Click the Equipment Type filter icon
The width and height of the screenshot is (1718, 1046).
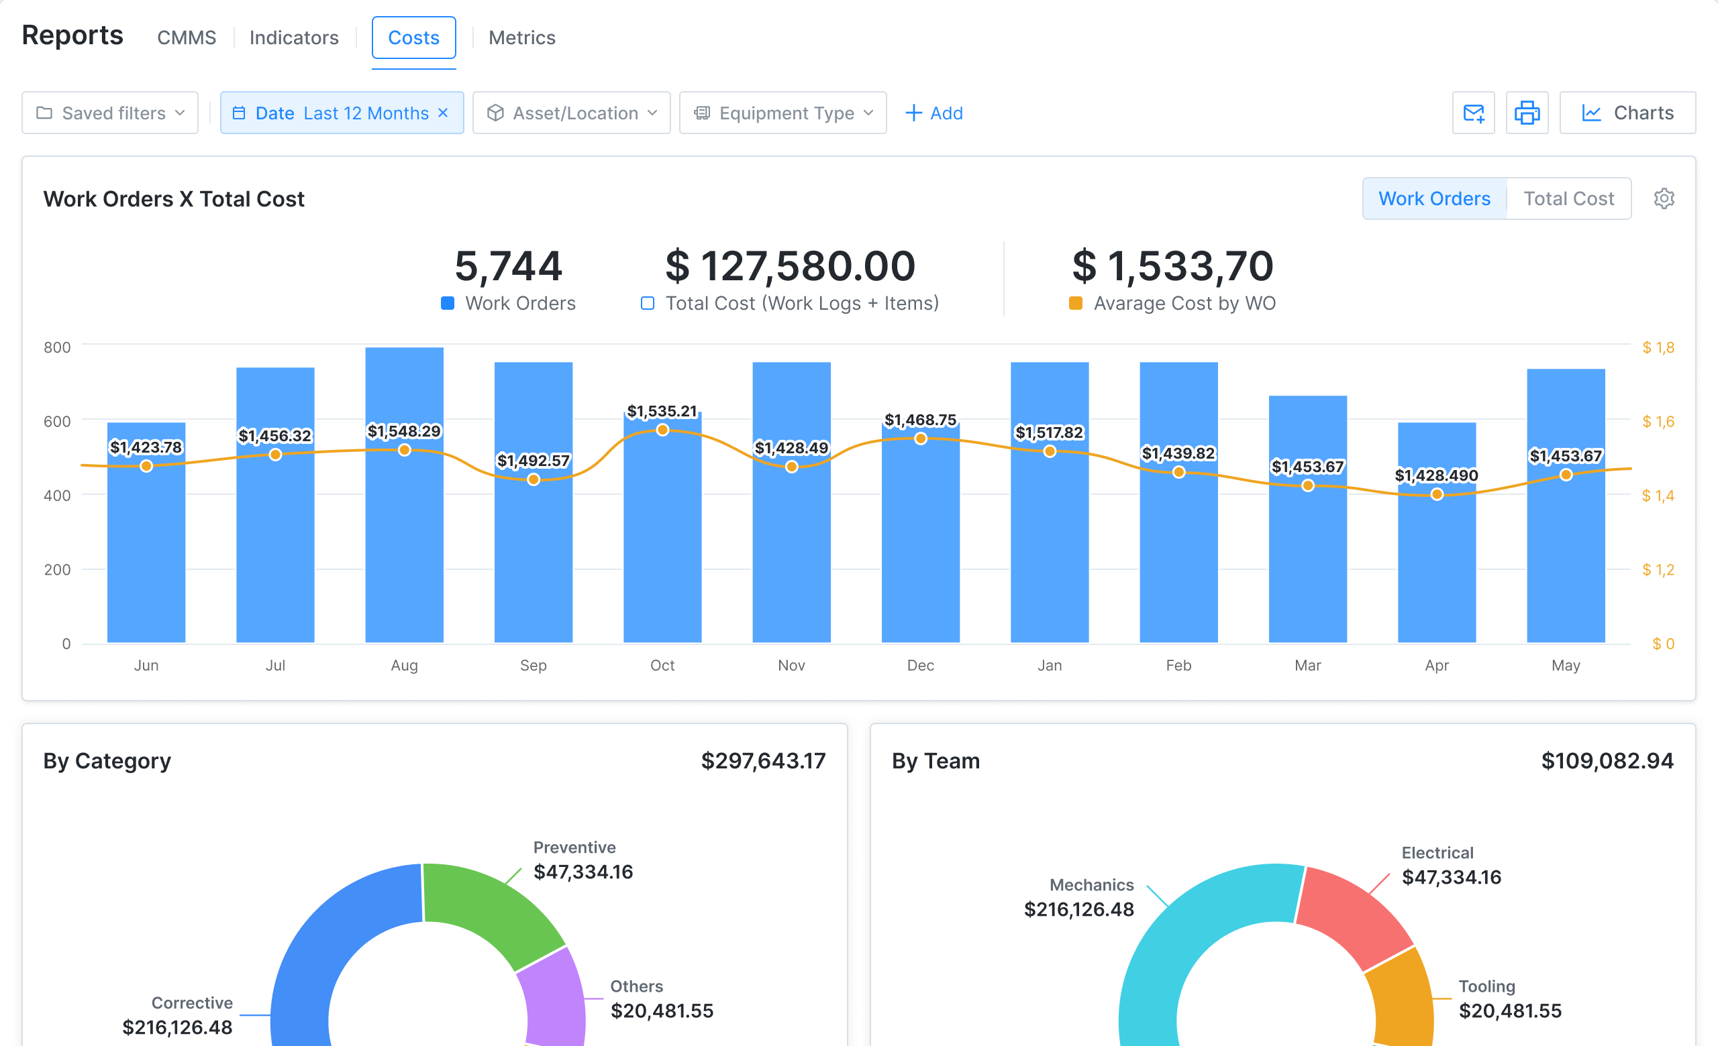(702, 113)
